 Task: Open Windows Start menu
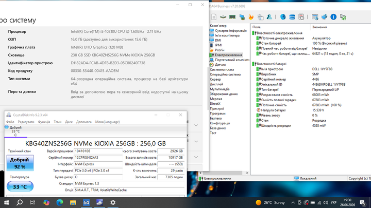point(6,202)
